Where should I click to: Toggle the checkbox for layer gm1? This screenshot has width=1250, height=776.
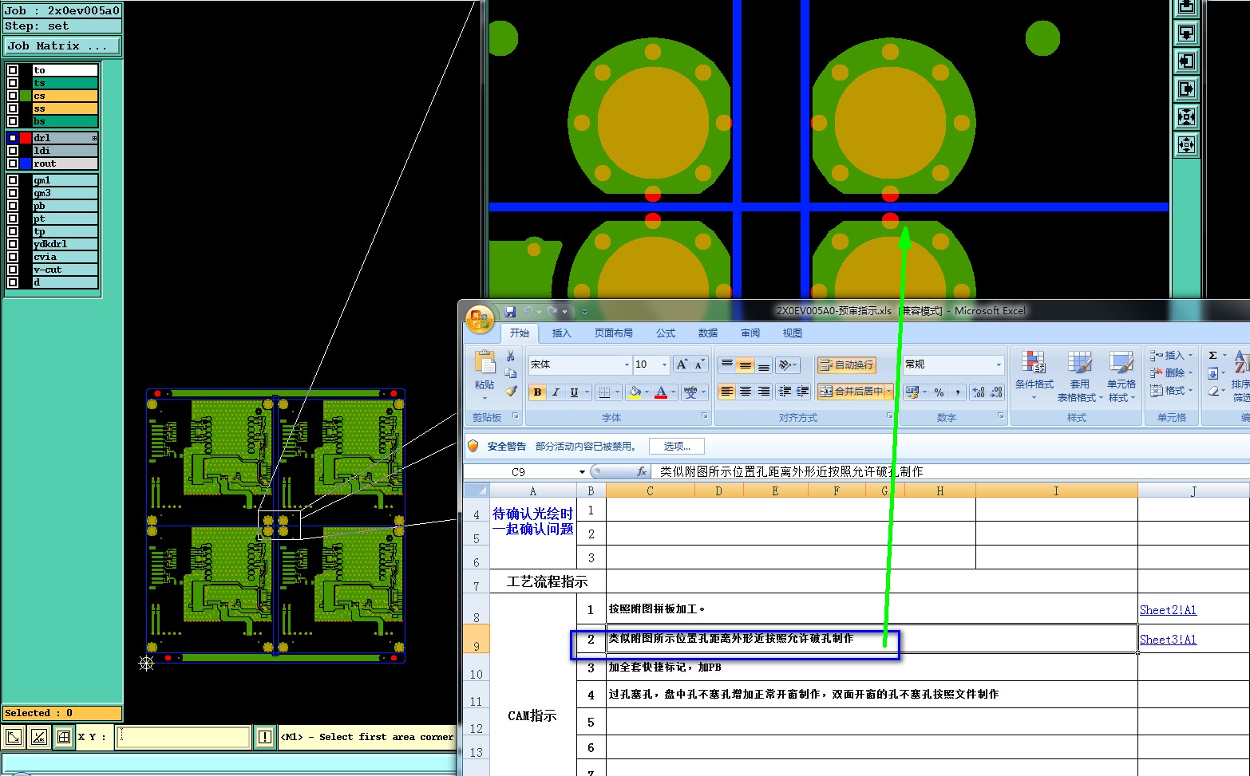click(x=12, y=180)
